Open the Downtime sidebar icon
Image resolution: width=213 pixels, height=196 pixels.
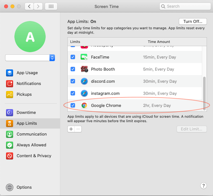10,113
